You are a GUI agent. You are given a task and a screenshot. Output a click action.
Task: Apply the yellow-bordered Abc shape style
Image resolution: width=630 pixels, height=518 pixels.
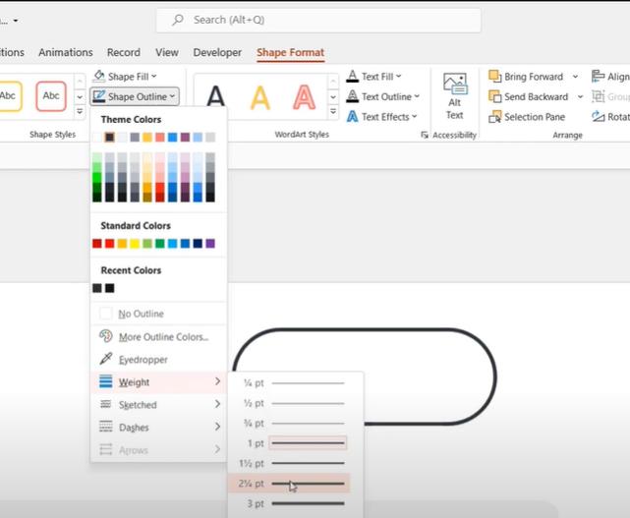tap(9, 96)
